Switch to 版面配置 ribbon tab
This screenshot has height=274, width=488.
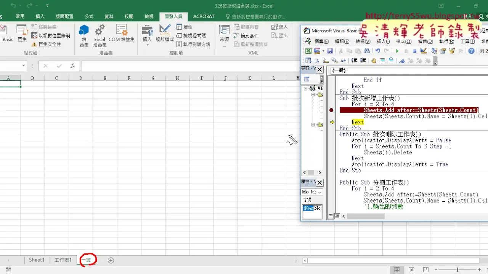tap(64, 16)
